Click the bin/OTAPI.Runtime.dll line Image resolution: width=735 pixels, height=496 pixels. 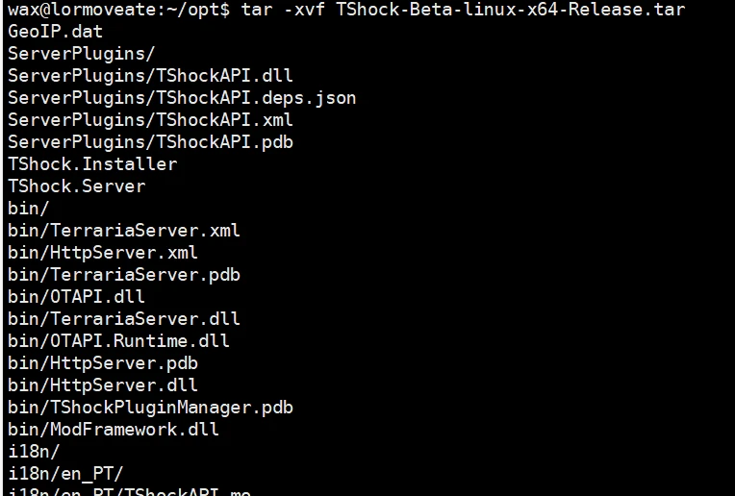119,341
